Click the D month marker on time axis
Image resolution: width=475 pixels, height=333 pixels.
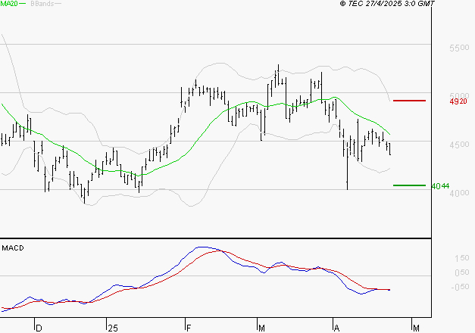(39, 328)
